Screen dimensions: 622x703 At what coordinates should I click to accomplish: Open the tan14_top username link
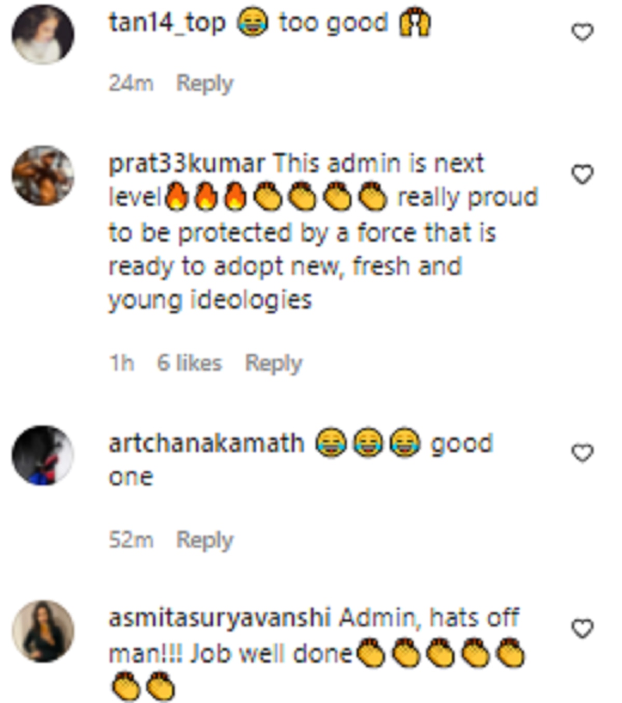tap(167, 23)
